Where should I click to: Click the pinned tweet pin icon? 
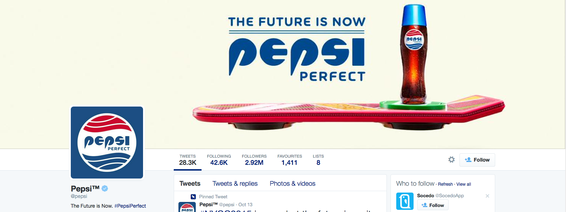pyautogui.click(x=193, y=197)
